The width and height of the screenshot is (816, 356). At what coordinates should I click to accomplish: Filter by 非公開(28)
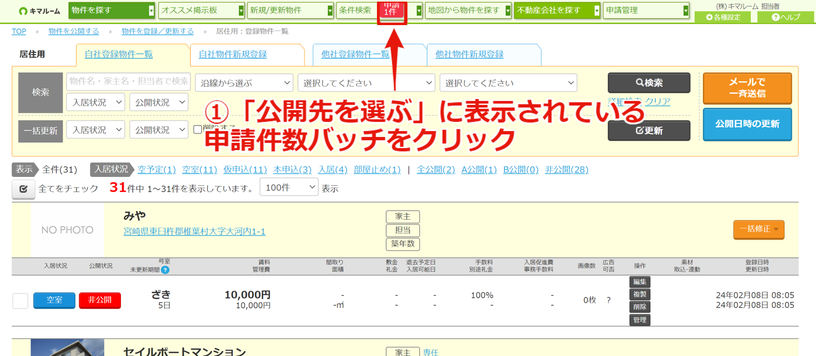tap(566, 169)
